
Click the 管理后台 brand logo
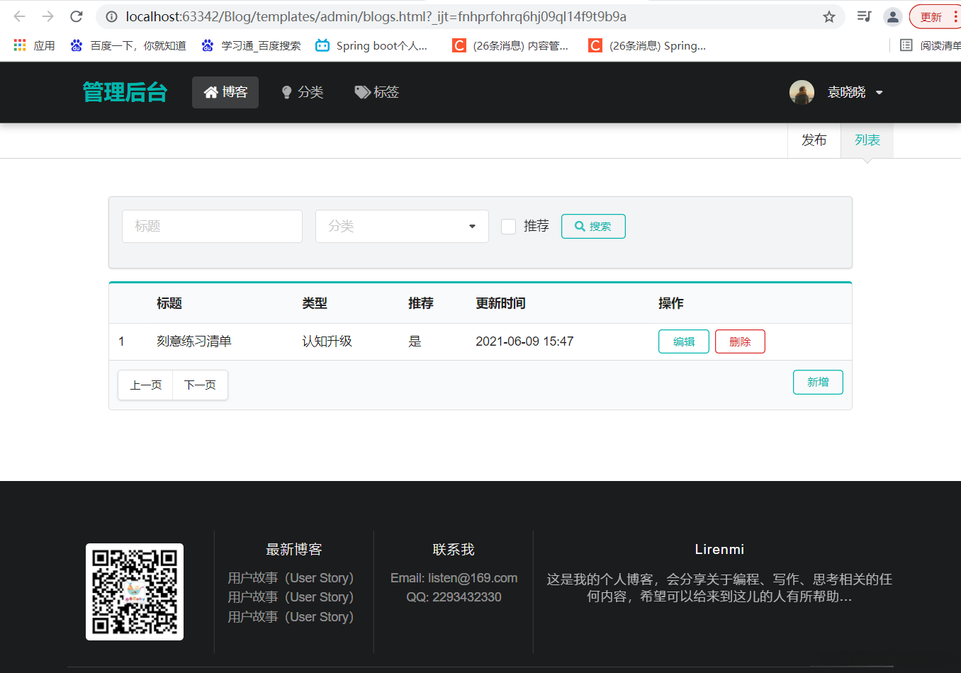[x=124, y=91]
